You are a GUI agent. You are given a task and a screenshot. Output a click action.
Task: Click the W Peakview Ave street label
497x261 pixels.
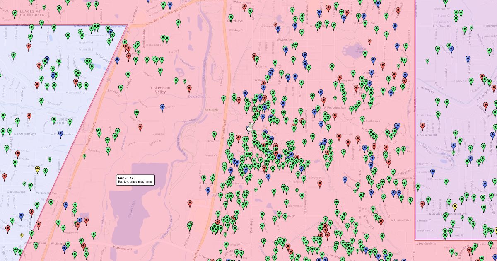click(335, 107)
